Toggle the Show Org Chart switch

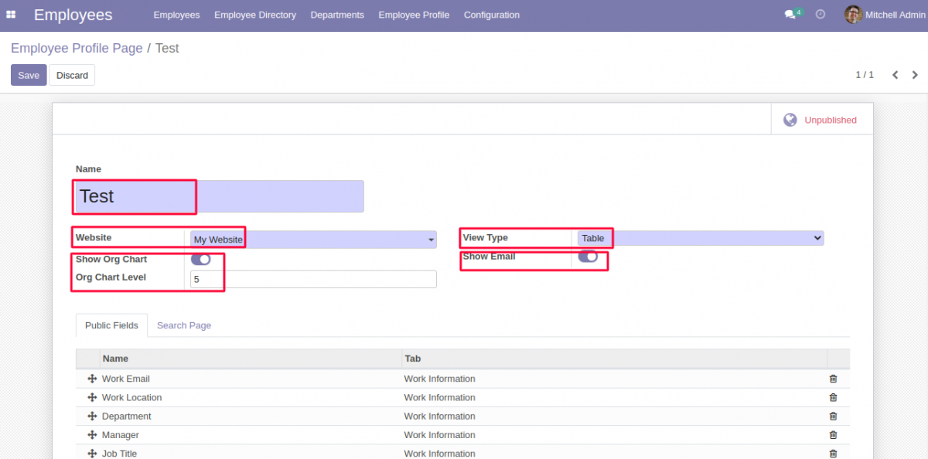[200, 259]
